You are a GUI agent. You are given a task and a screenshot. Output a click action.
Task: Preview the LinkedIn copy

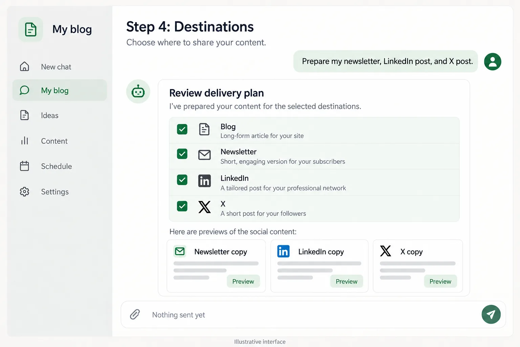346,281
